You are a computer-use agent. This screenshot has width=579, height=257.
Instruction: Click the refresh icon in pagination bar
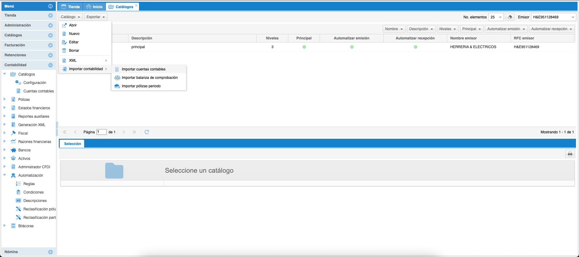147,132
